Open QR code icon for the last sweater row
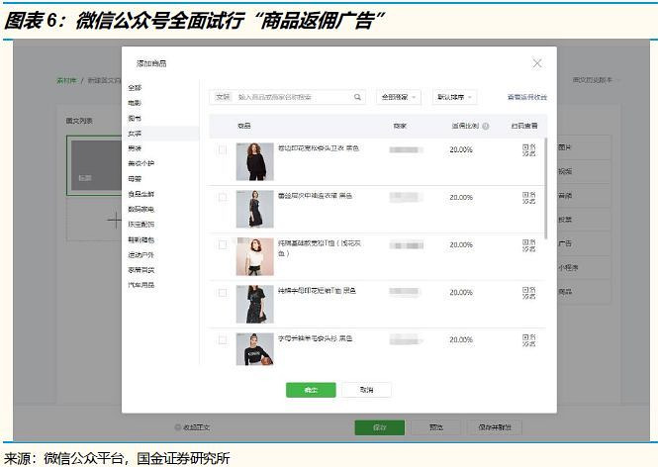This screenshot has height=467, width=658. click(x=528, y=340)
